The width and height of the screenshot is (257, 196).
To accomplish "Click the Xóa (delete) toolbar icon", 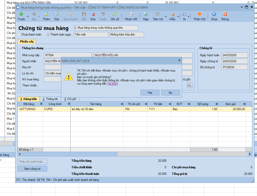I will (93, 14).
